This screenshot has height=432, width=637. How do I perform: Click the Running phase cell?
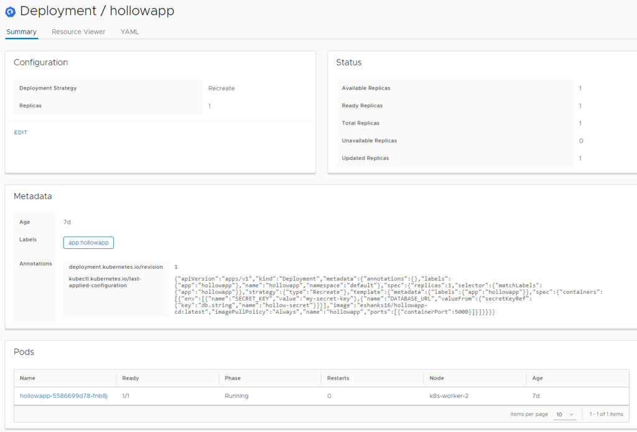pyautogui.click(x=236, y=396)
